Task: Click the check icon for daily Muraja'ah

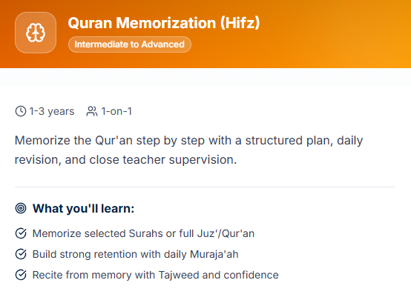Action: click(x=21, y=254)
